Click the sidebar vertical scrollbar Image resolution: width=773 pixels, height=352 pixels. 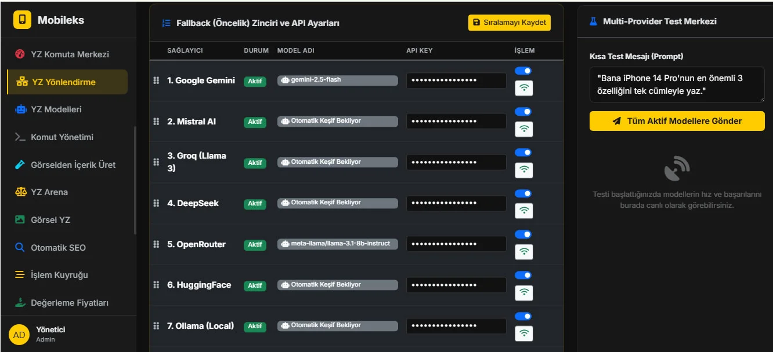[135, 180]
